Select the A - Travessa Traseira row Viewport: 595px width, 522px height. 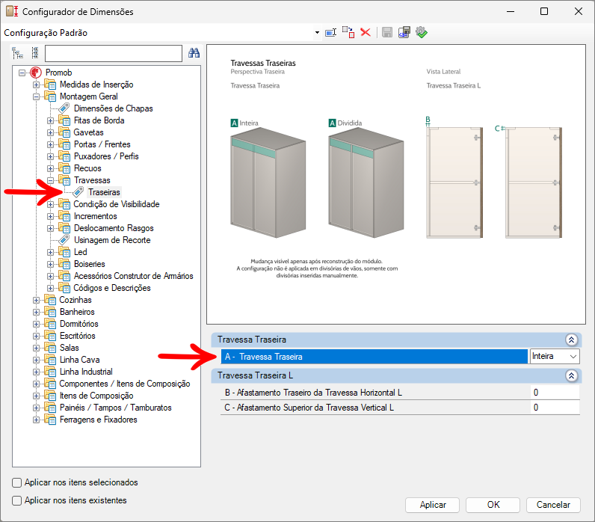[x=374, y=357]
